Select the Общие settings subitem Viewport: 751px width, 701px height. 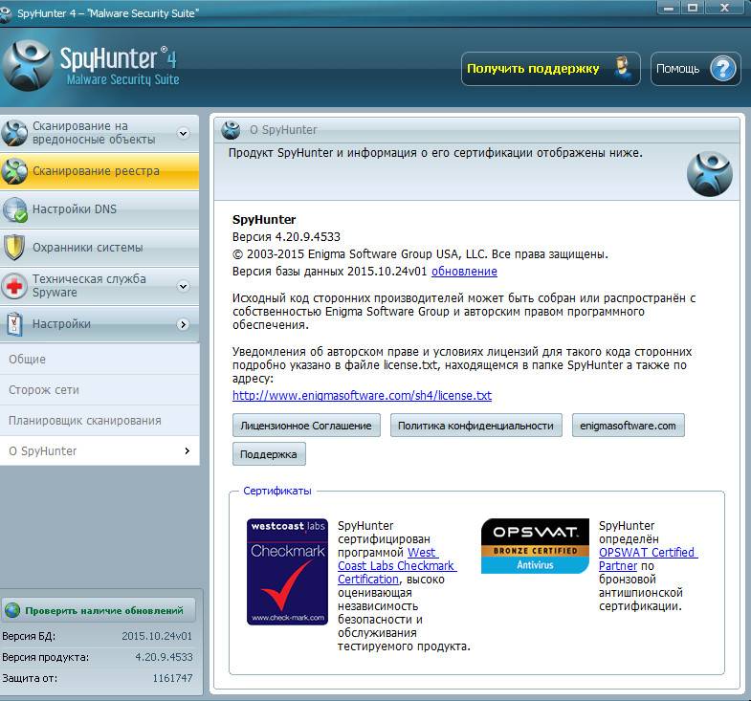(x=99, y=360)
